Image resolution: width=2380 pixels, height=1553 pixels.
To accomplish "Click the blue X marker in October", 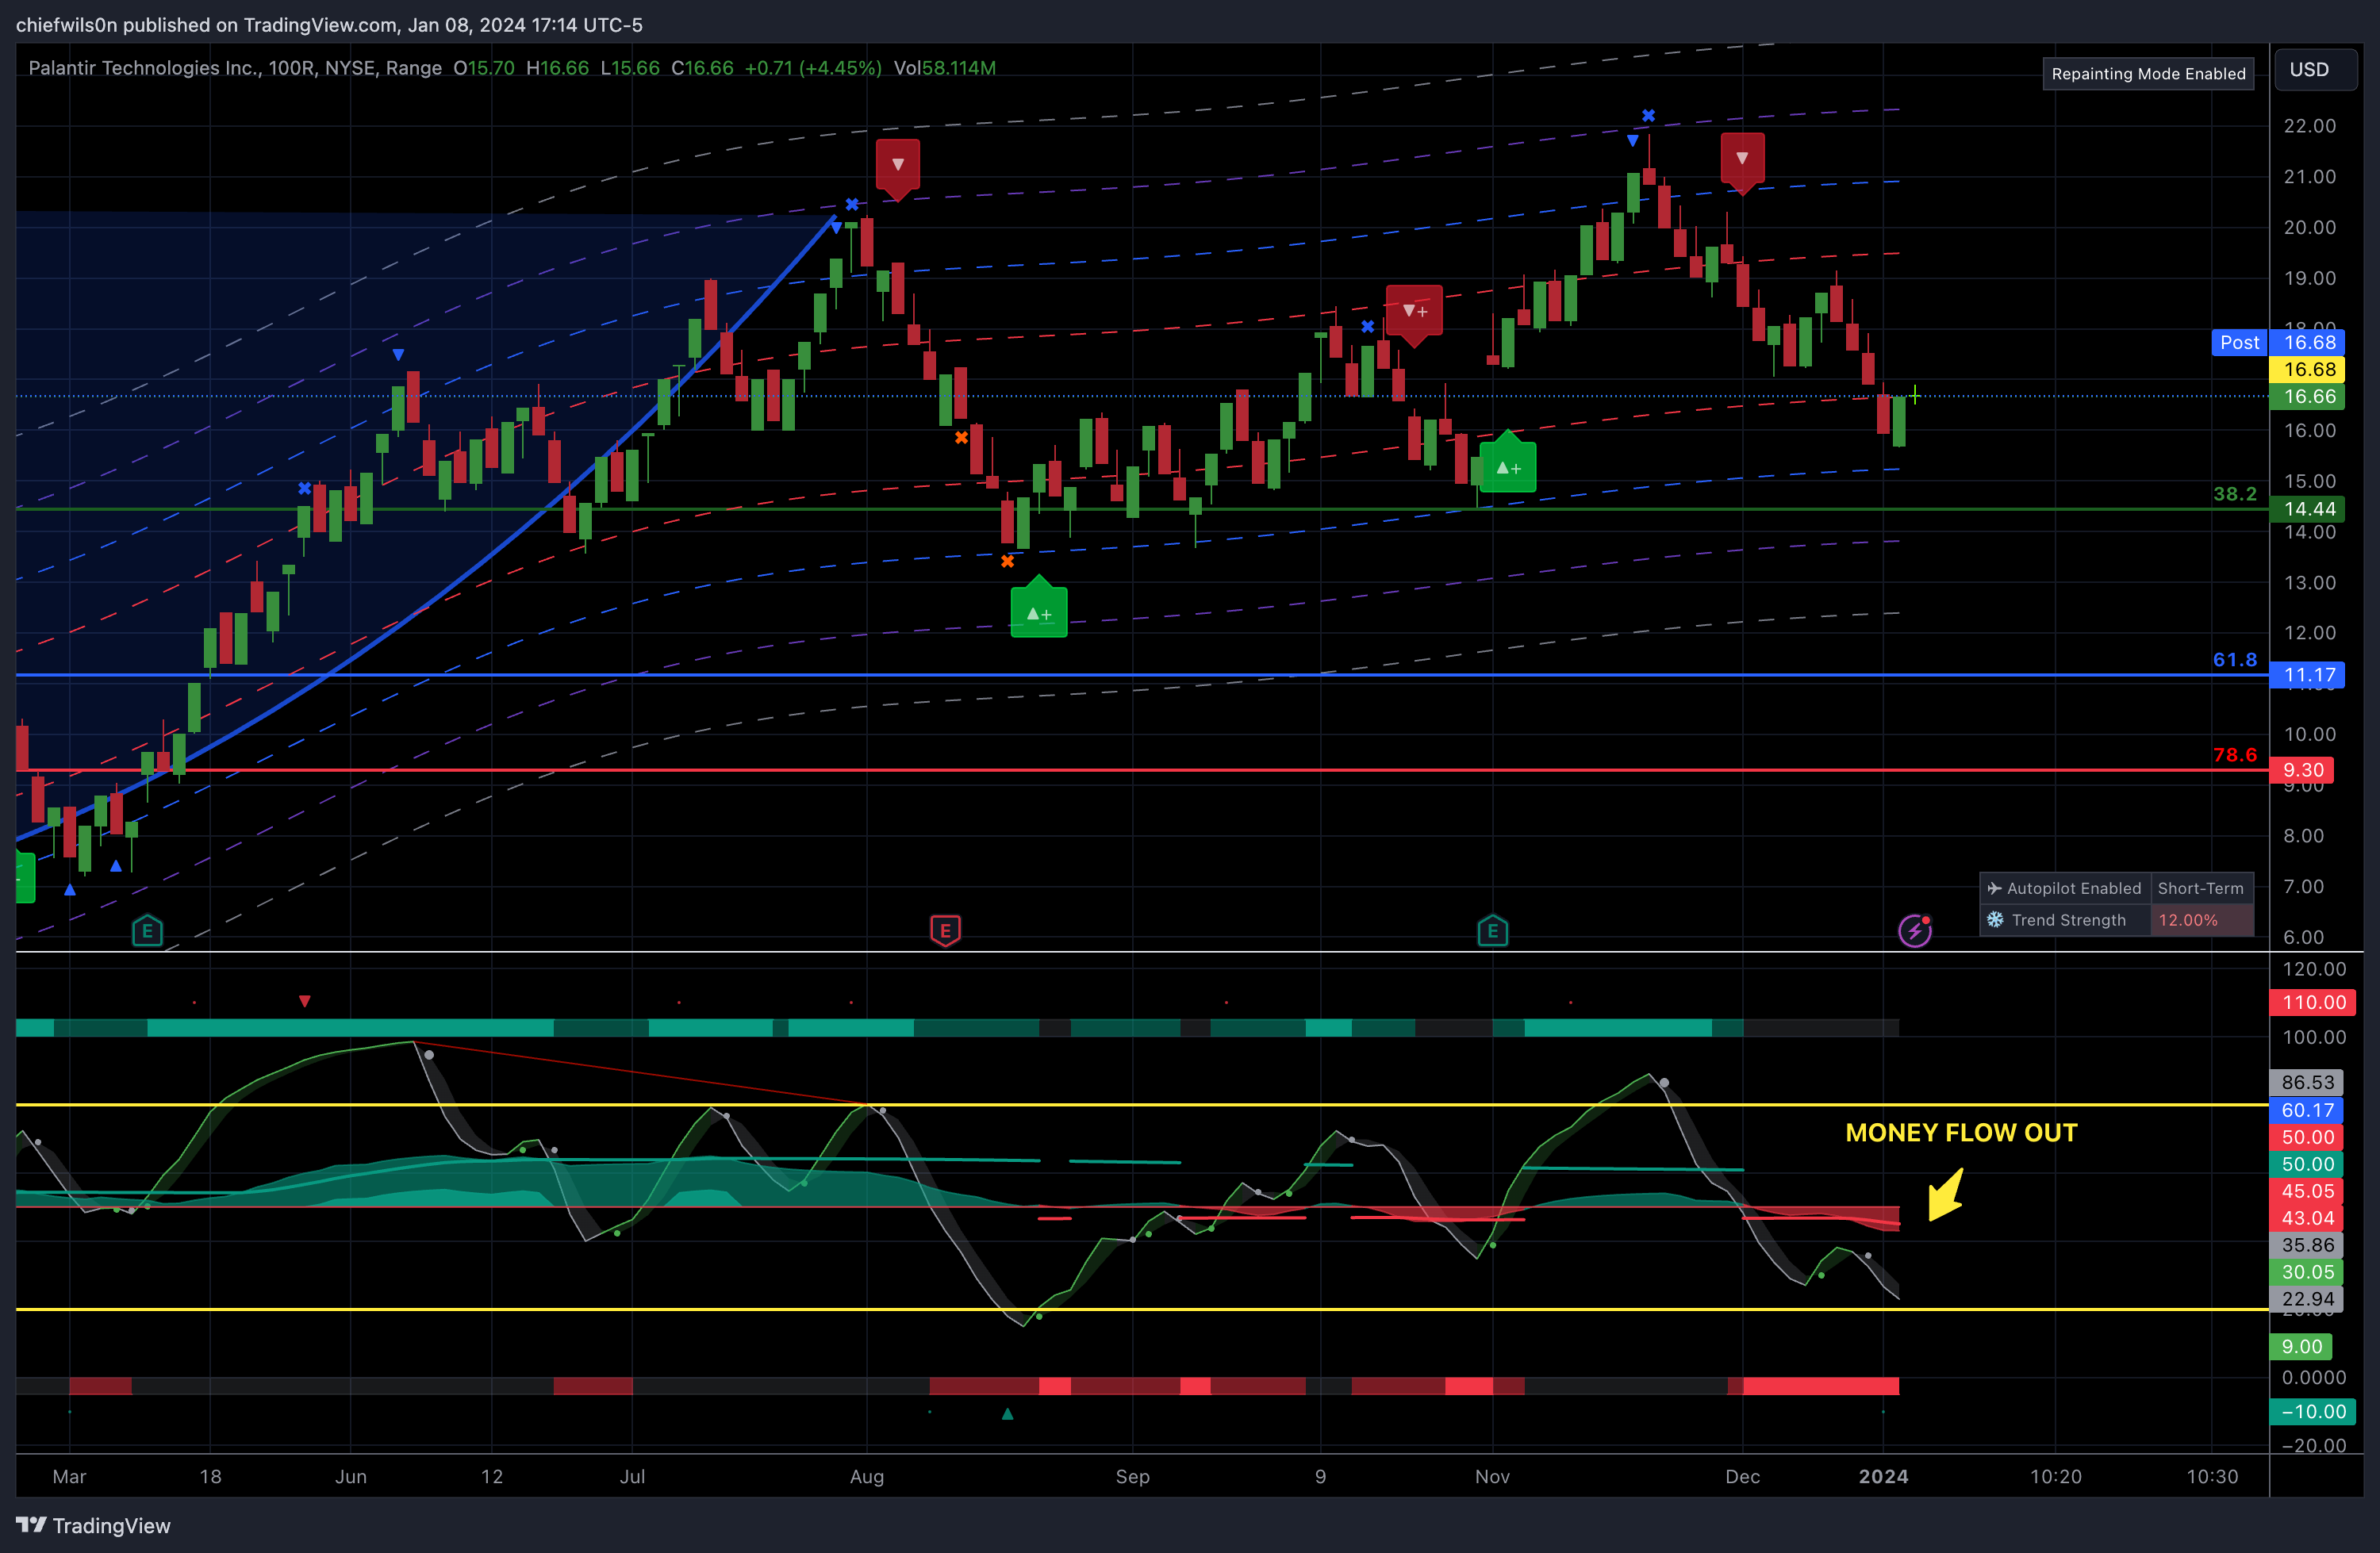I will 1367,327.
